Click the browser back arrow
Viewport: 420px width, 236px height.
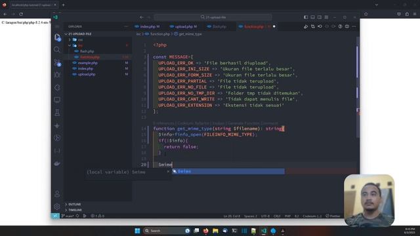pos(5,14)
